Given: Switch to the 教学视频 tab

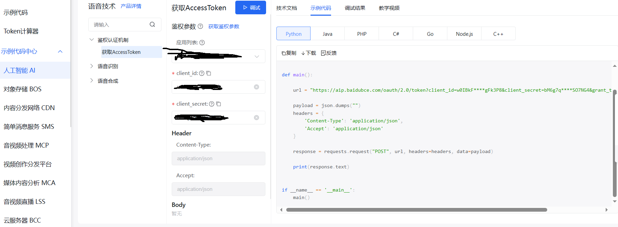Looking at the screenshot, I should pos(389,8).
